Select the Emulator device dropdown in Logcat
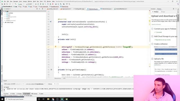 click(x=14, y=84)
